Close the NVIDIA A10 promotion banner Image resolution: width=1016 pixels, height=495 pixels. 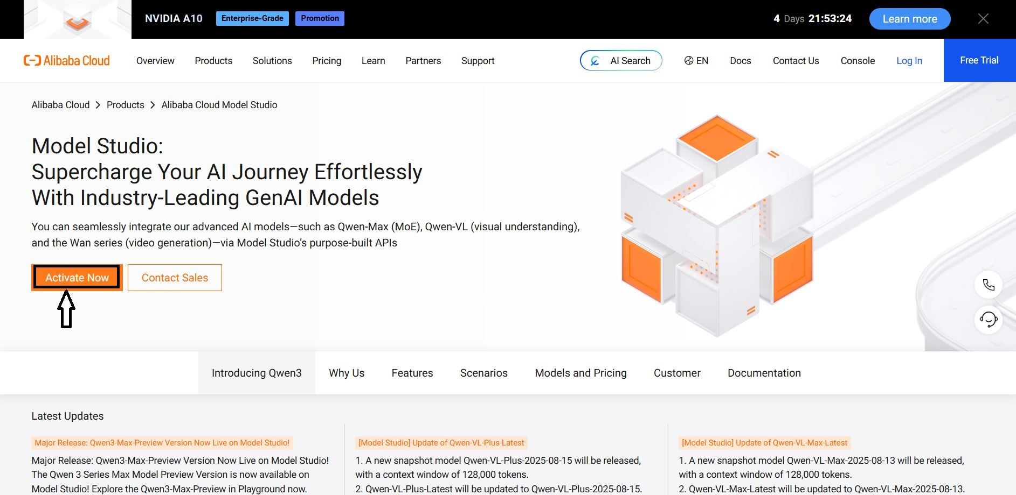[x=983, y=19]
